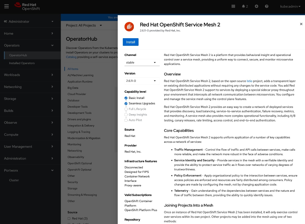Open the application launcher grid icon
This screenshot has height=224, width=305.
point(233,6)
